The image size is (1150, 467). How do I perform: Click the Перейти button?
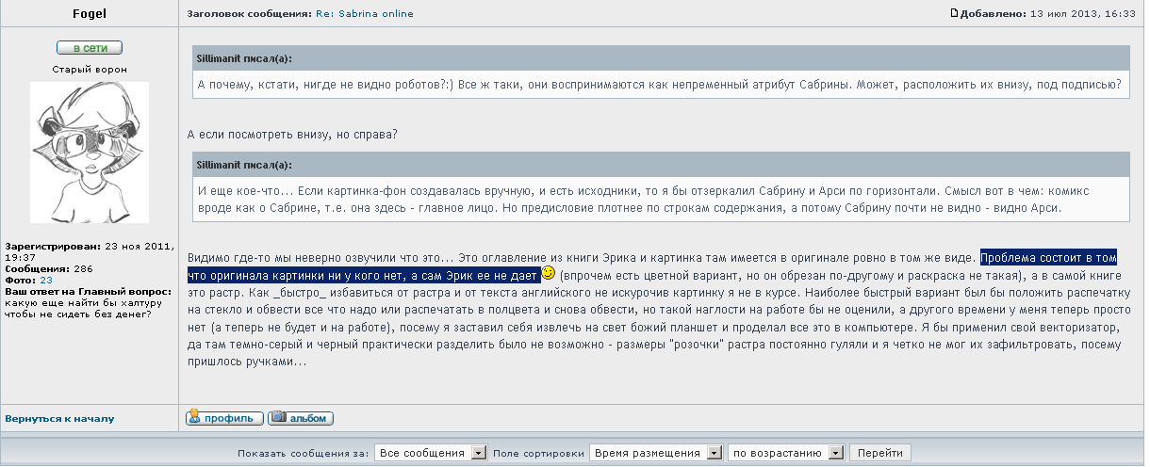coord(880,453)
